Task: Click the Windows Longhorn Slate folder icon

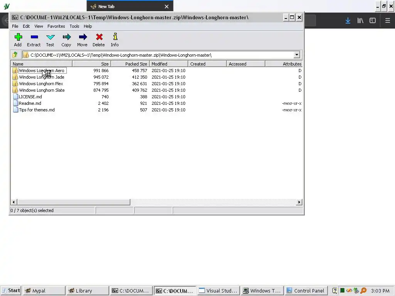Action: point(15,90)
